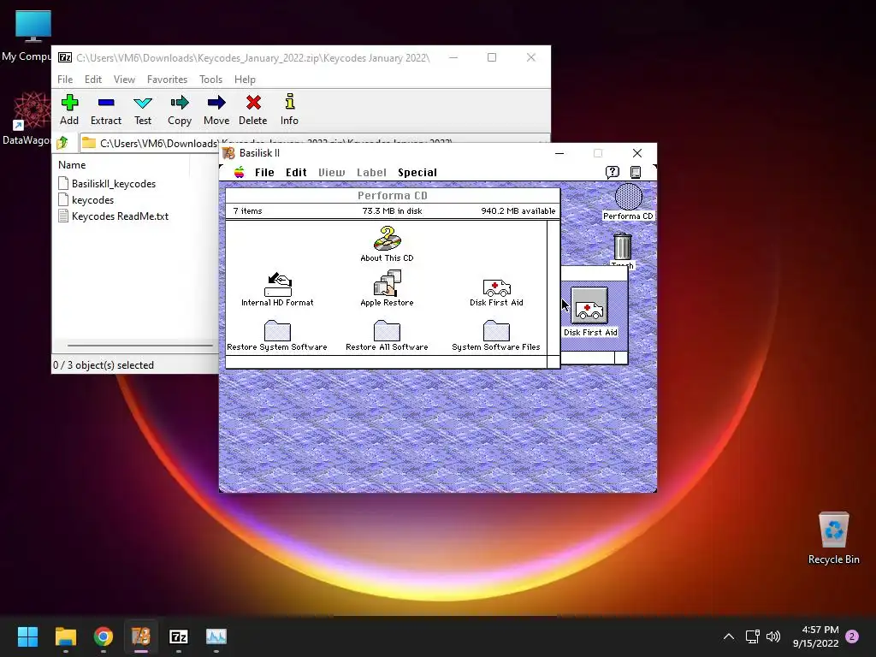Open the Mac File menu

264,172
